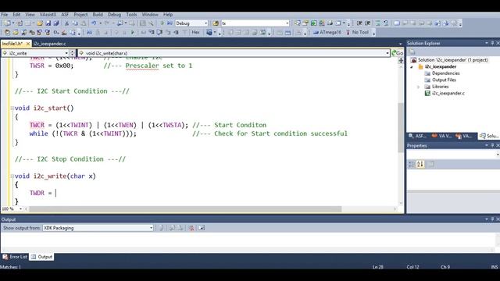500x281 pixels.
Task: Collapse the i2c_write function fold
Action: 12,176
